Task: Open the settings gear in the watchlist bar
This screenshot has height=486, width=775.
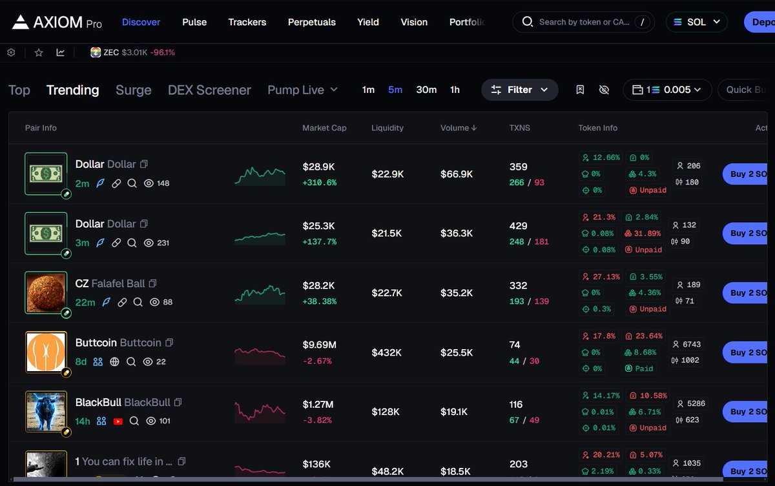Action: [x=10, y=52]
